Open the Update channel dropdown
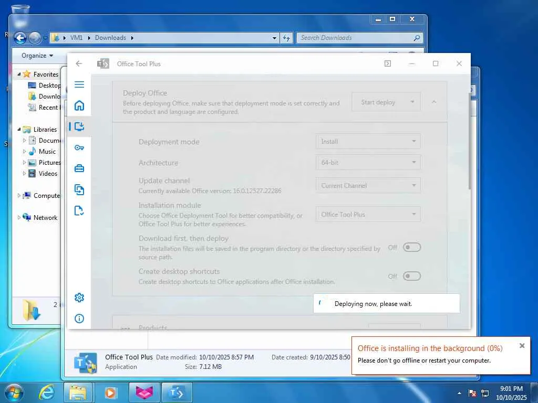 click(x=368, y=185)
